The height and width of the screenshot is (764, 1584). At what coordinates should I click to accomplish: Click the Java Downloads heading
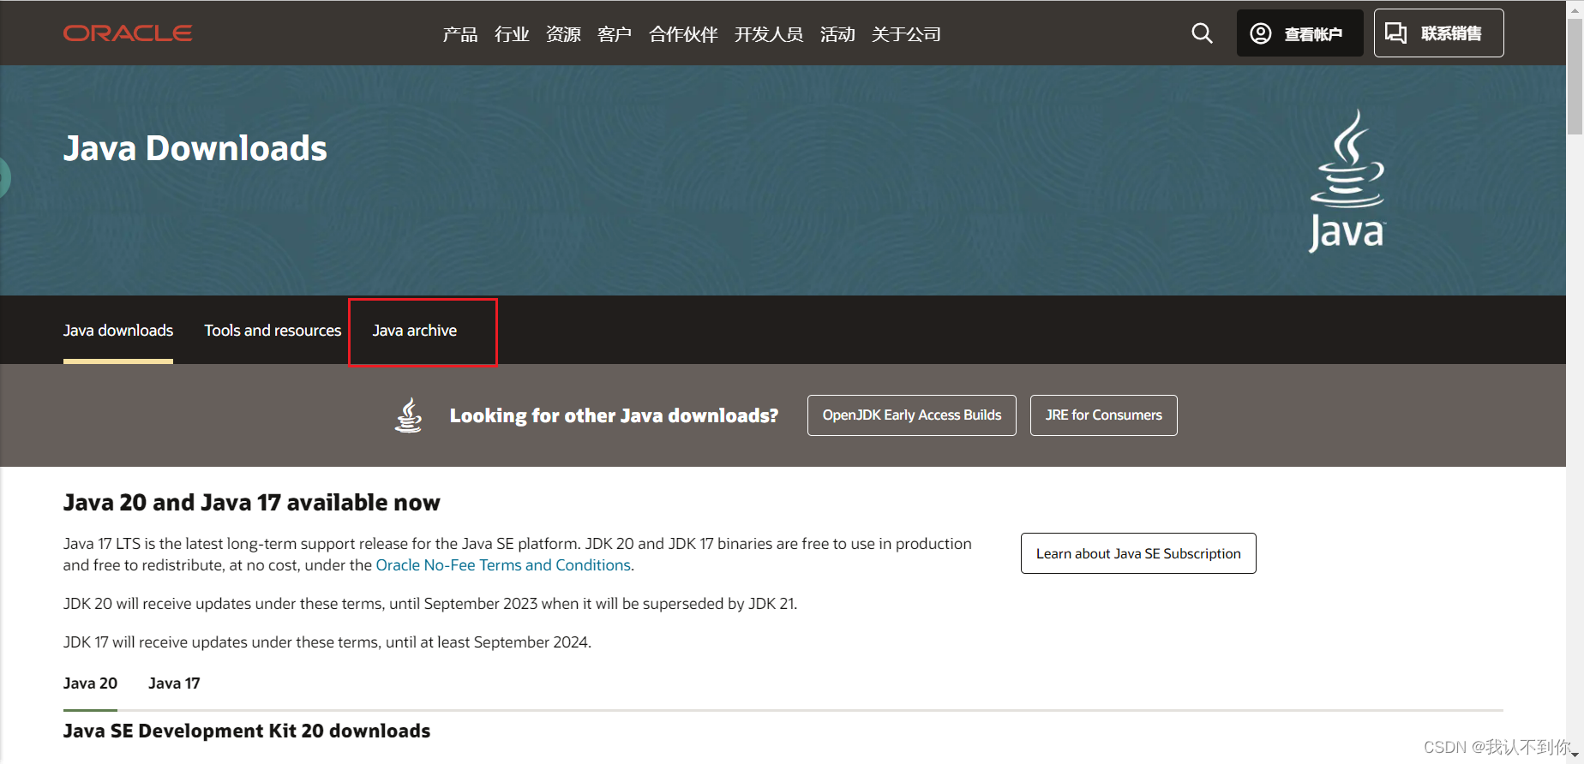(195, 148)
